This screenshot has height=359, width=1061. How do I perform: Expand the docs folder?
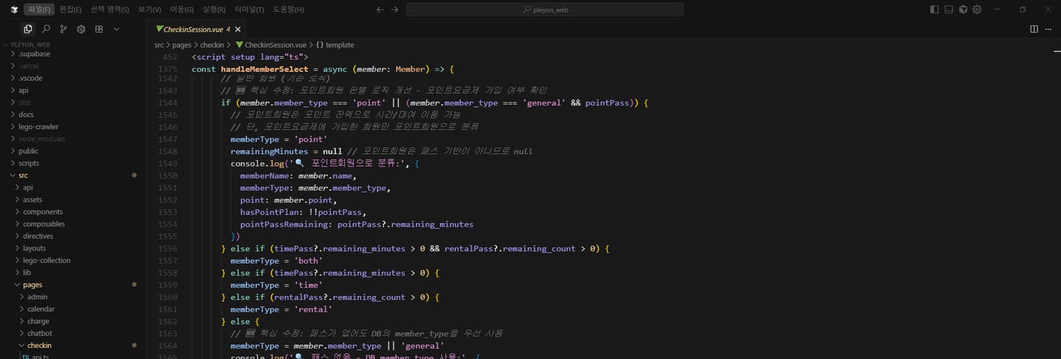point(73,115)
